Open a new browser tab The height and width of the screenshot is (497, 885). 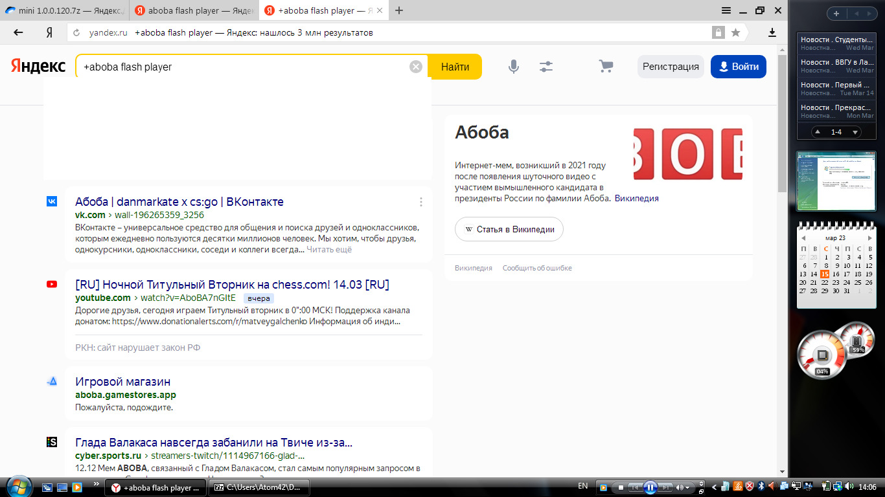(x=399, y=10)
